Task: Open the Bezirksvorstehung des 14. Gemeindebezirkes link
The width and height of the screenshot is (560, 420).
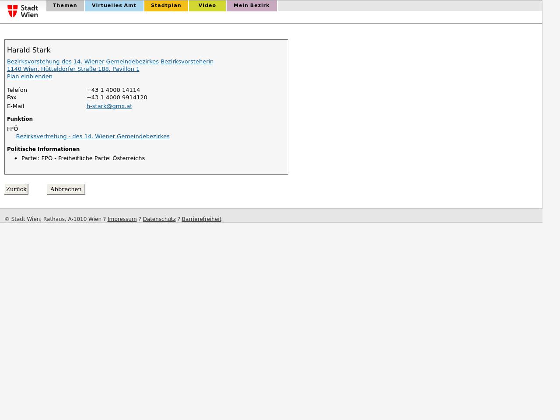Action: tap(110, 62)
